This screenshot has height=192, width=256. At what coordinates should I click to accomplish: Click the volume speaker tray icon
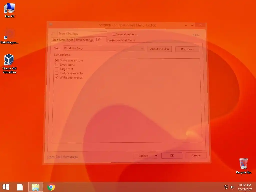(232, 187)
